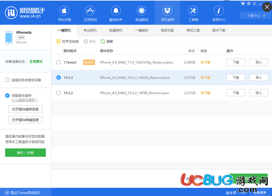Screen dimensions: 272x196
Task: Click 未下载 status in 10.3.2 row
Action: (x=205, y=93)
